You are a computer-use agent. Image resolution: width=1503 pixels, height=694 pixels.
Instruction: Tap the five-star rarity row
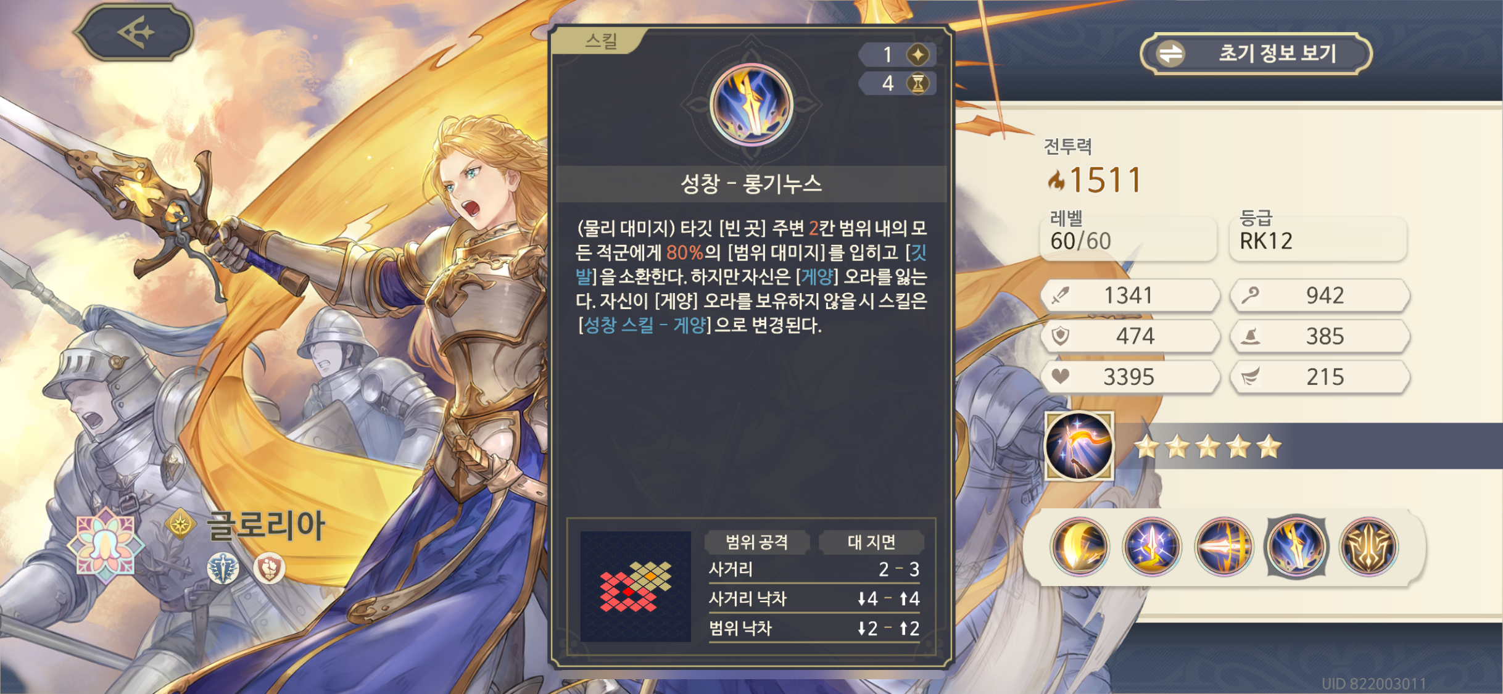(x=1207, y=447)
